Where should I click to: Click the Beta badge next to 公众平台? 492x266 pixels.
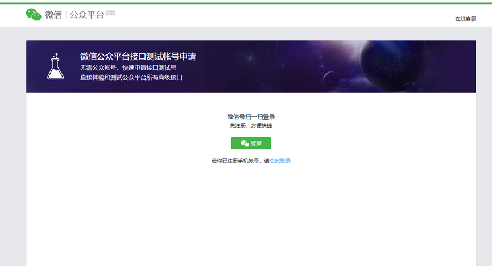pyautogui.click(x=110, y=13)
